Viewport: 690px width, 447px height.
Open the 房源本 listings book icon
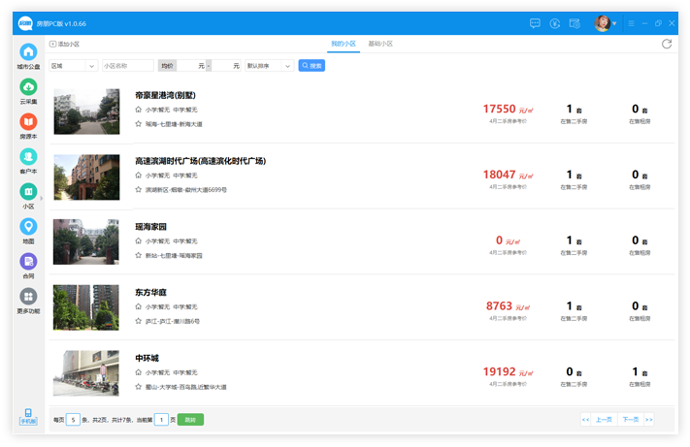pyautogui.click(x=28, y=122)
